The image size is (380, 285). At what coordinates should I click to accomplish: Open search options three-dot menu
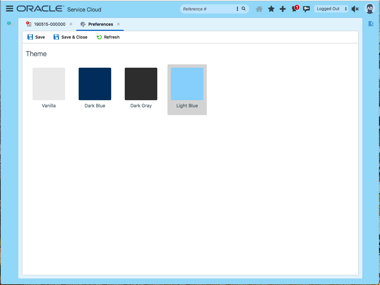coord(237,9)
